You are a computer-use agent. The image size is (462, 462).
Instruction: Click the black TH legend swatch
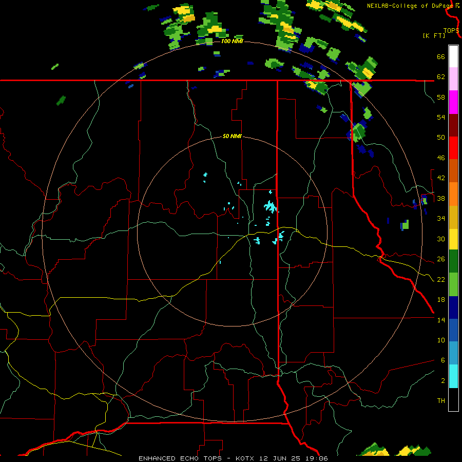tap(453, 399)
